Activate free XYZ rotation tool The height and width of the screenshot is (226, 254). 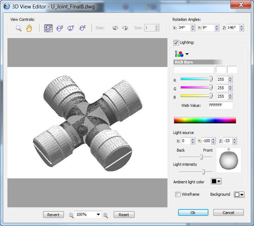coord(48,28)
